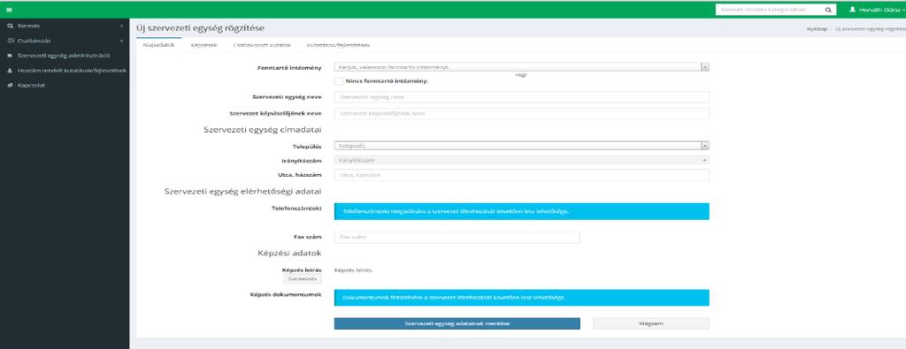Click the user avatar icon beside Horváth Diána

click(852, 10)
